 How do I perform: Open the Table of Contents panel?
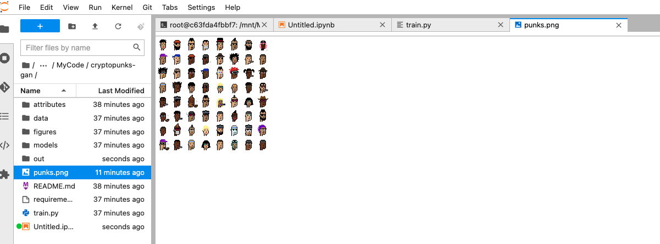click(4, 116)
